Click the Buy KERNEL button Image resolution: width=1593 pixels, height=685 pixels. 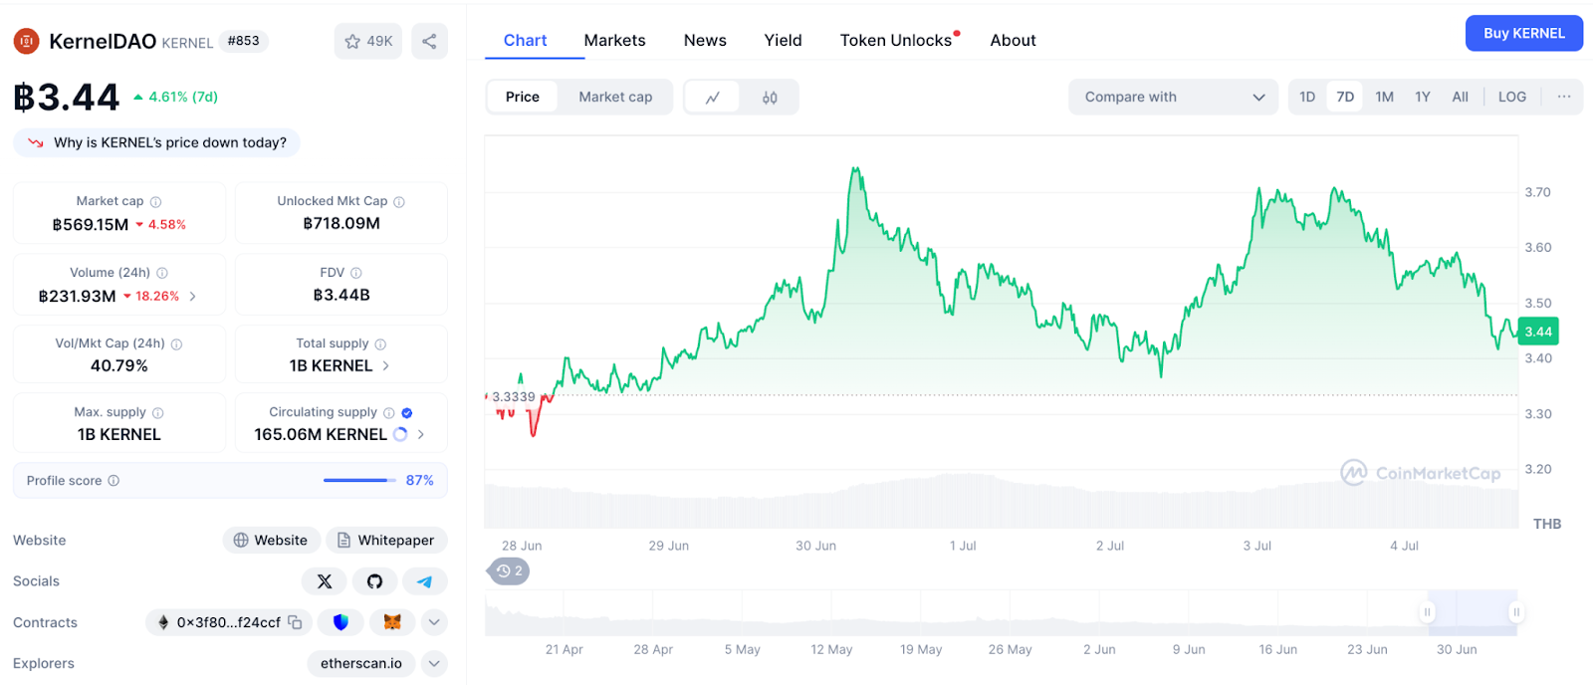point(1524,33)
